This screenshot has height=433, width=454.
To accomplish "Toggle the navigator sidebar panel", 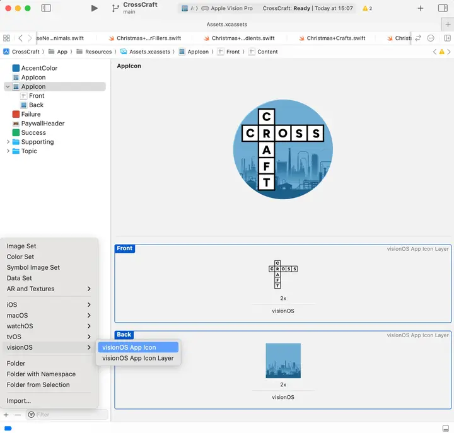I will [46, 8].
